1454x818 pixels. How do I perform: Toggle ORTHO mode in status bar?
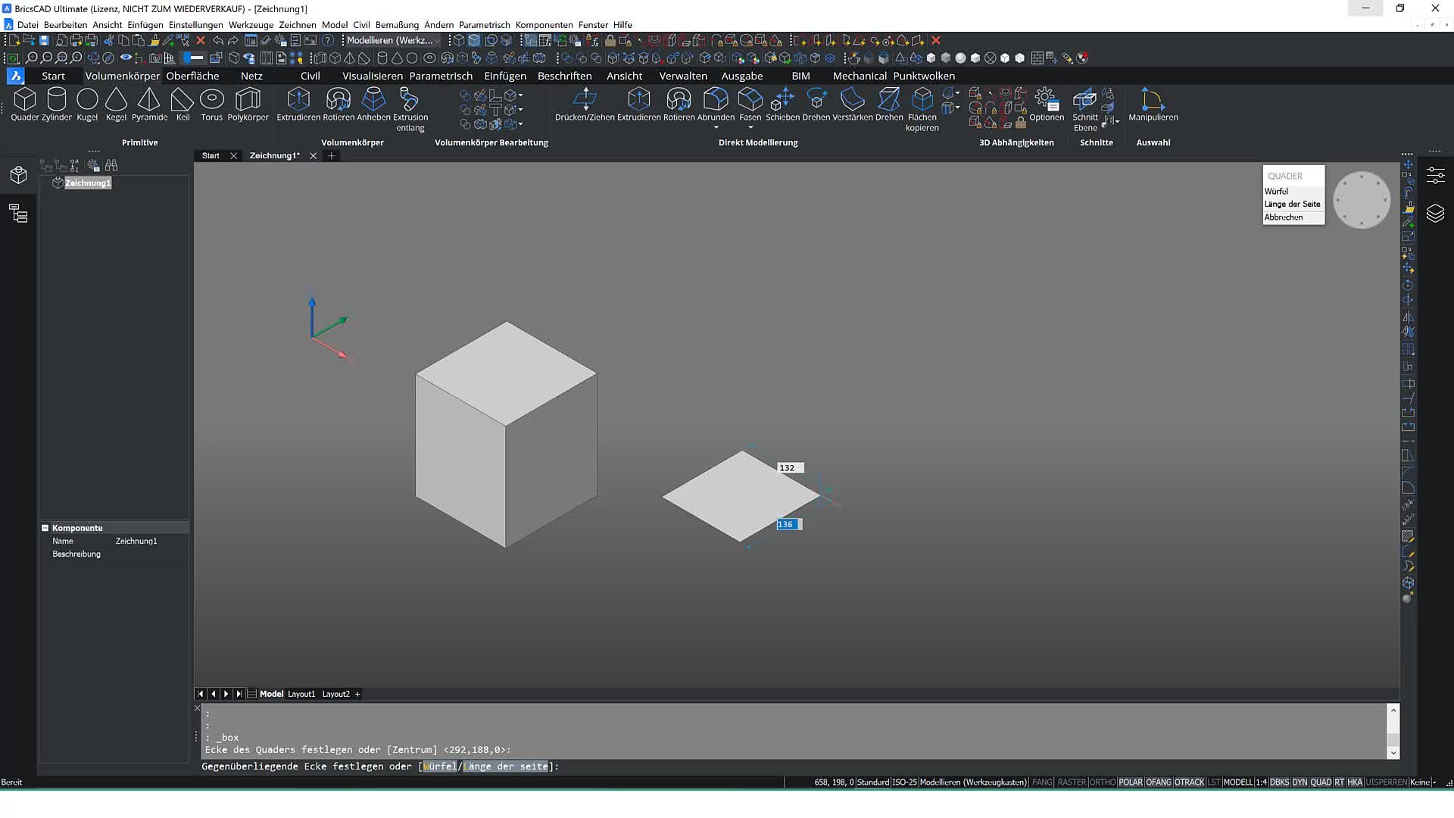[x=1102, y=782]
